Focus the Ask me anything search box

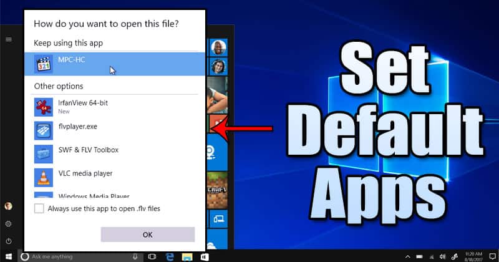click(x=80, y=256)
